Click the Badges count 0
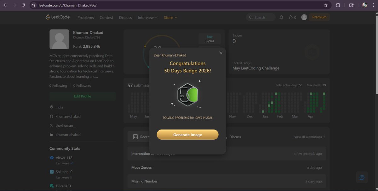Image resolution: width=378 pixels, height=191 pixels. click(234, 41)
